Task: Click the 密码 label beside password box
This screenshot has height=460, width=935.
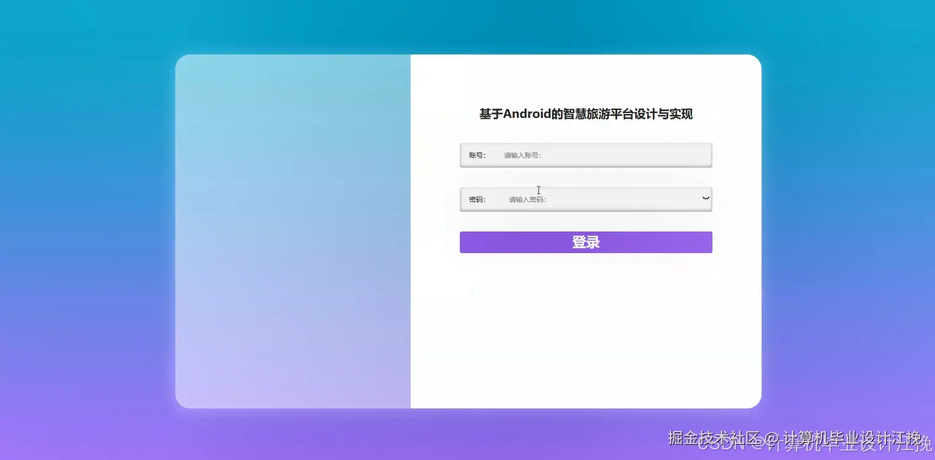Action: (x=477, y=199)
